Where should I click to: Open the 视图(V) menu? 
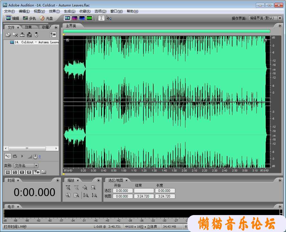(39, 11)
